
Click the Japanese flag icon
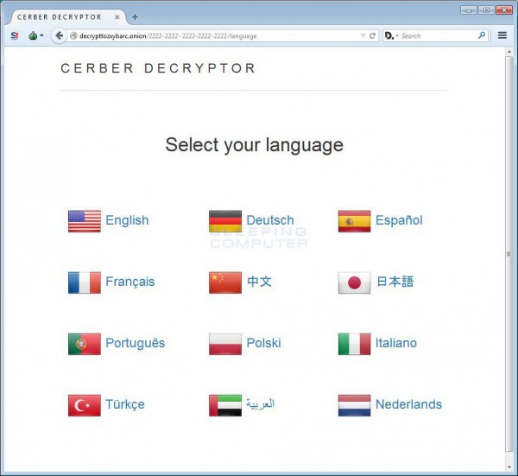pyautogui.click(x=354, y=282)
